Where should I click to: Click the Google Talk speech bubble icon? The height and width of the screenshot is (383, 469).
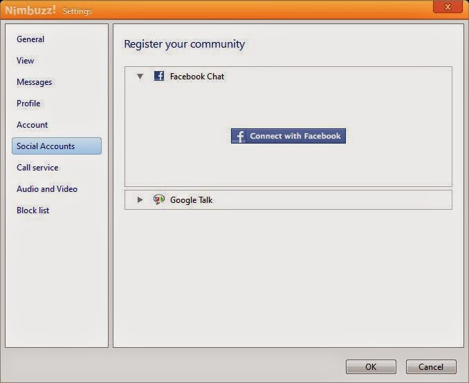pyautogui.click(x=159, y=199)
